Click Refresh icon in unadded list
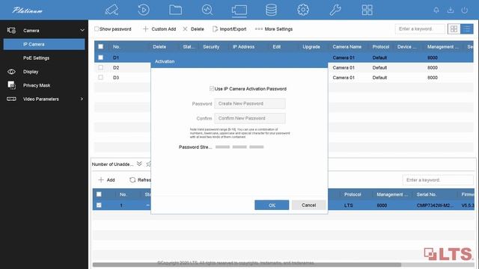The width and height of the screenshot is (479, 269). pyautogui.click(x=132, y=180)
